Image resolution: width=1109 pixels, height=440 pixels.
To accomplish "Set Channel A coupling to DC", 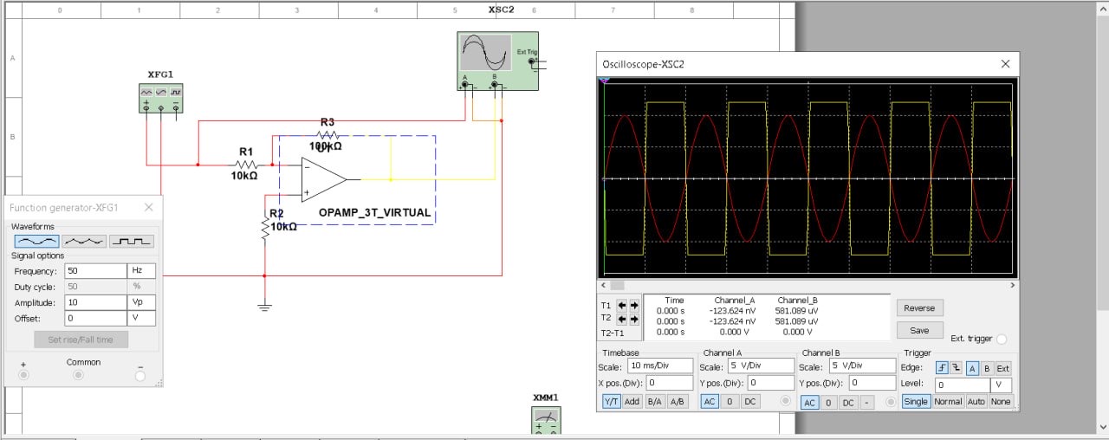I will click(750, 402).
